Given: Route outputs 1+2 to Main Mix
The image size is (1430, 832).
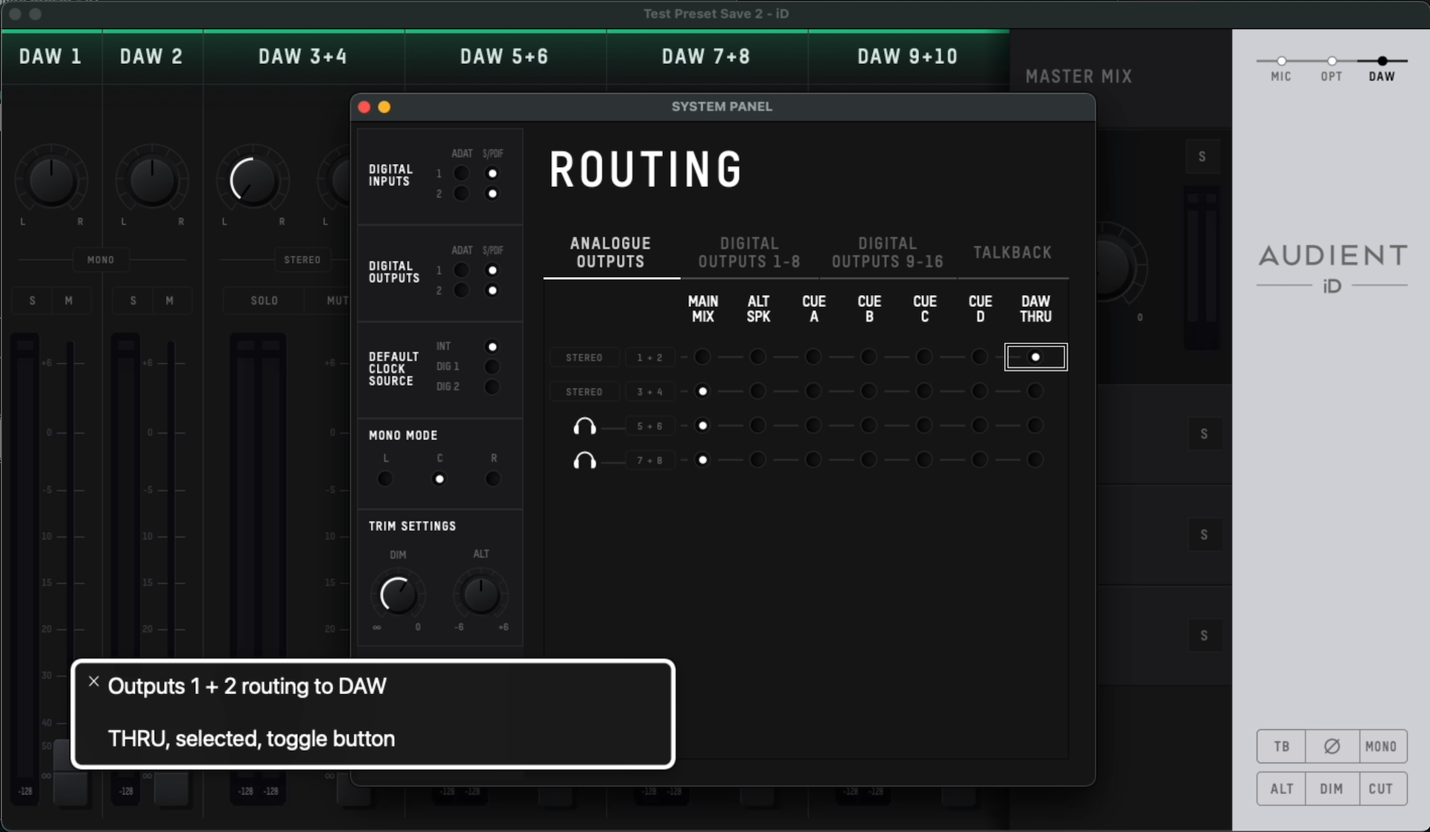Looking at the screenshot, I should coord(702,358).
